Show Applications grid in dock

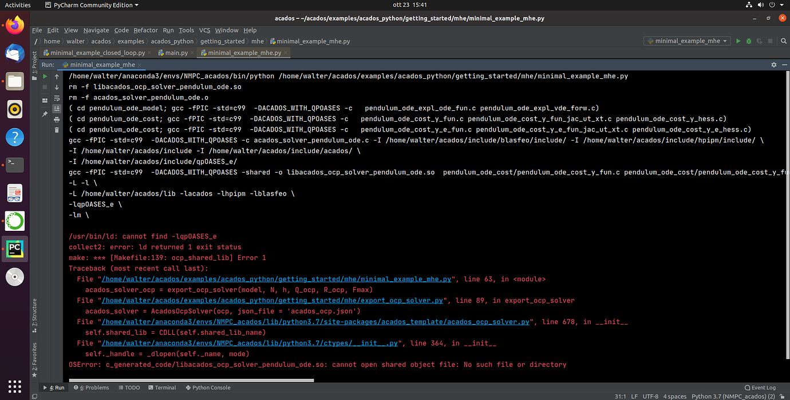(x=15, y=386)
